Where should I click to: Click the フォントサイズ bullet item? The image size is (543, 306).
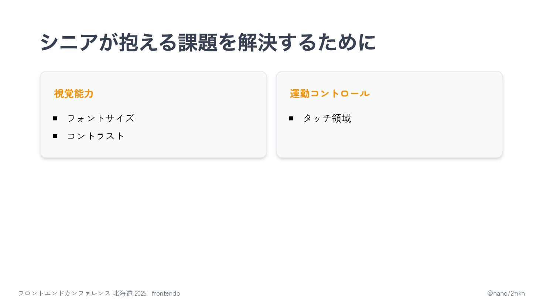[100, 118]
